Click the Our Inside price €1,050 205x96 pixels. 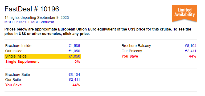point(74,51)
